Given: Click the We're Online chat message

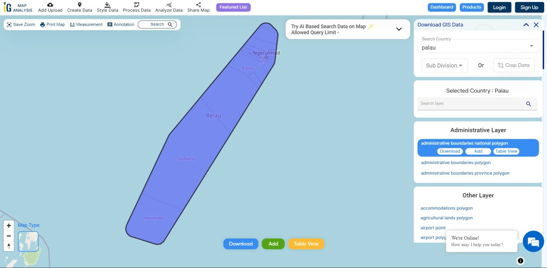Looking at the screenshot, I should 481,241.
